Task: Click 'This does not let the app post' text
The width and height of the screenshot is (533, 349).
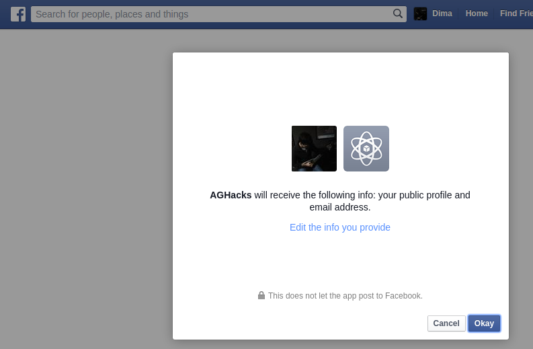Action: (x=345, y=296)
